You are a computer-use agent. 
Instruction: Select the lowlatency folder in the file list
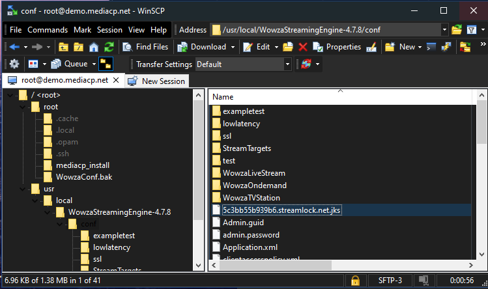click(x=241, y=124)
